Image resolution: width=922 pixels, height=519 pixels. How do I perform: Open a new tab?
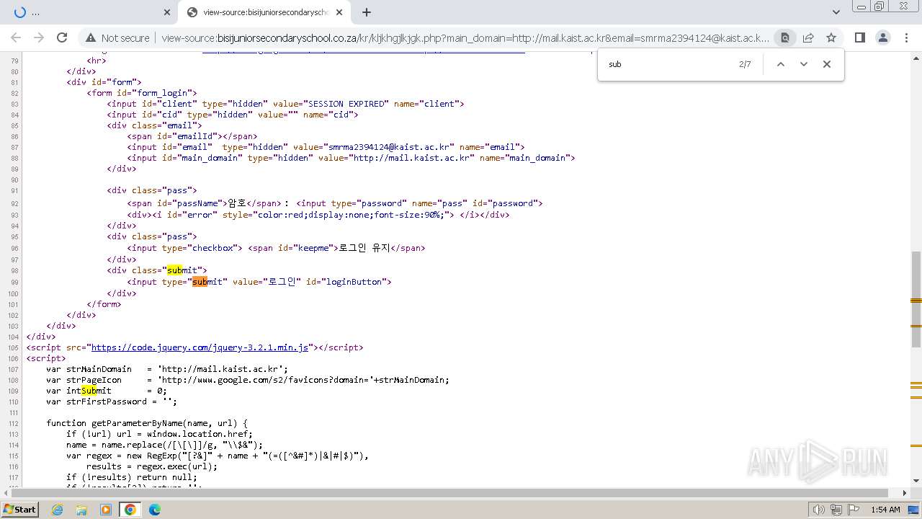367,12
